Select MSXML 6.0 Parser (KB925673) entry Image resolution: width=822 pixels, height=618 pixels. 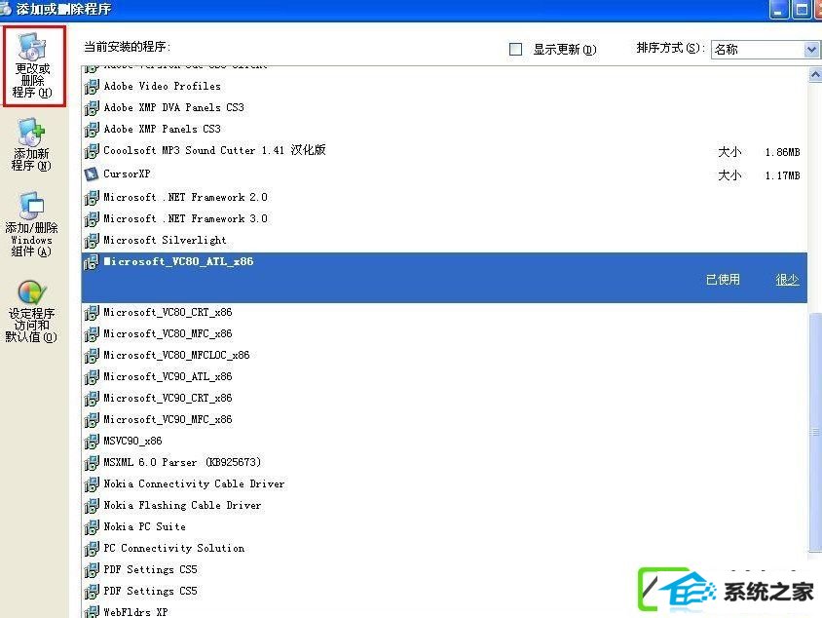[182, 463]
